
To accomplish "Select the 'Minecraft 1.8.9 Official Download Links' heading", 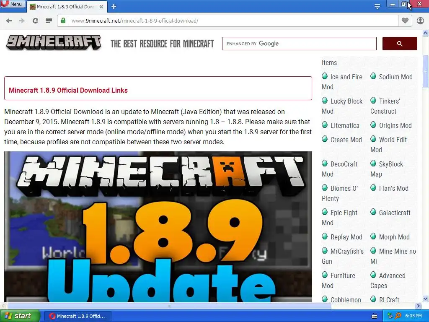I will pos(68,91).
